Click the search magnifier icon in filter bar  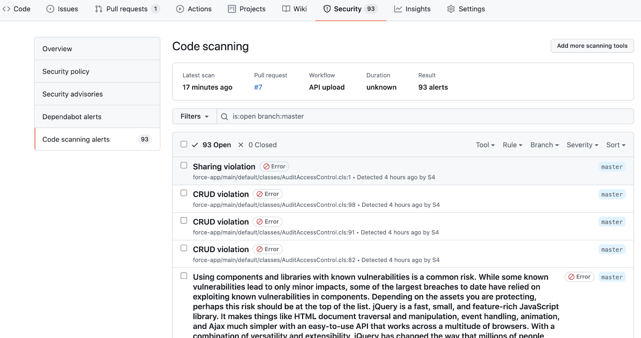(224, 116)
